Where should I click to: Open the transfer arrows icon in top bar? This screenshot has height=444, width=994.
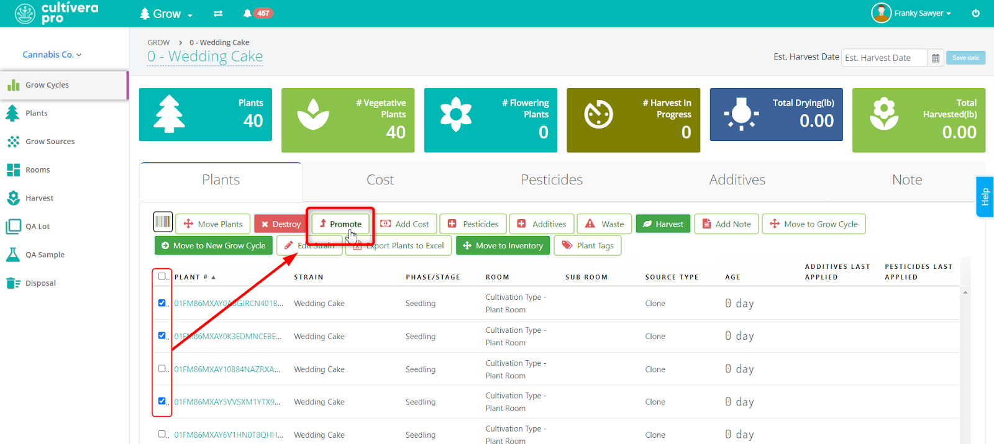tap(218, 13)
